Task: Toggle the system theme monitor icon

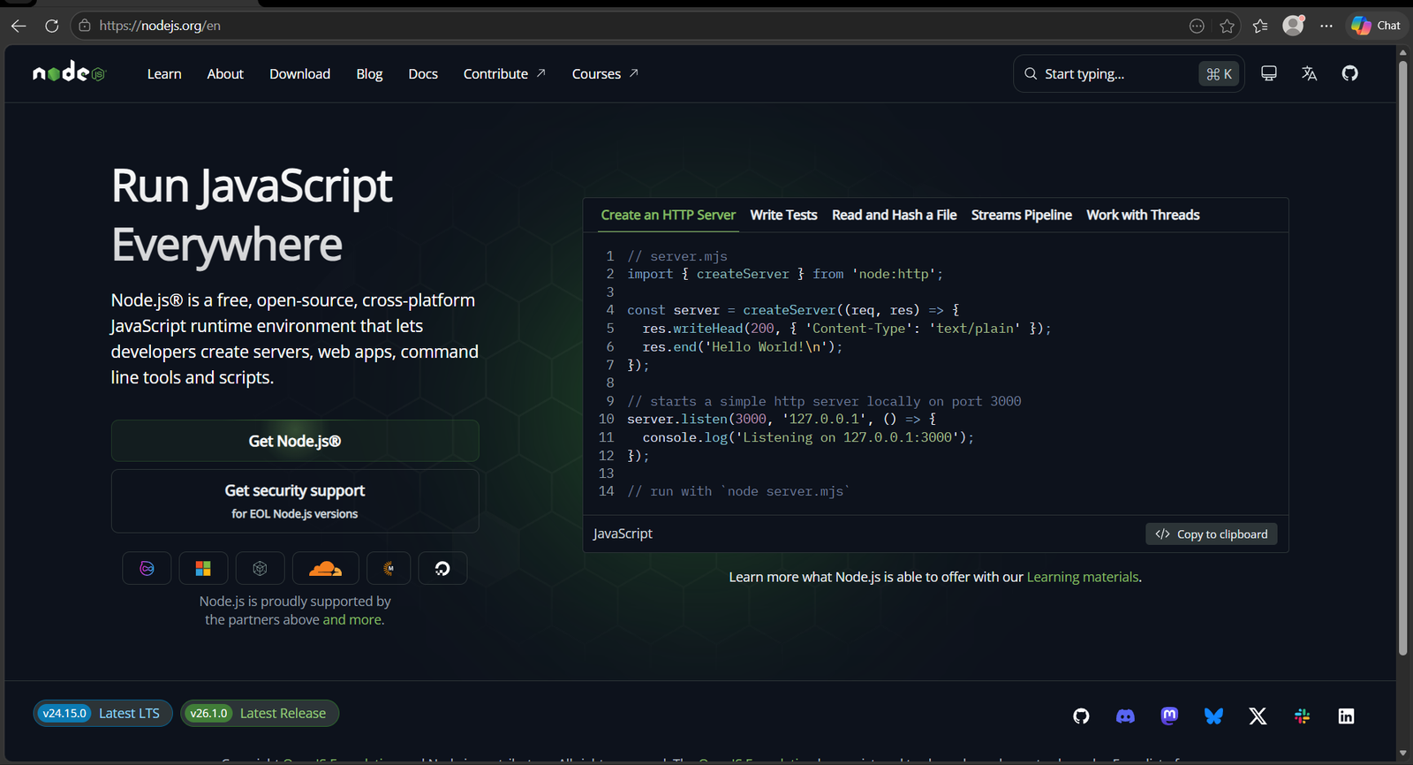Action: pos(1269,73)
